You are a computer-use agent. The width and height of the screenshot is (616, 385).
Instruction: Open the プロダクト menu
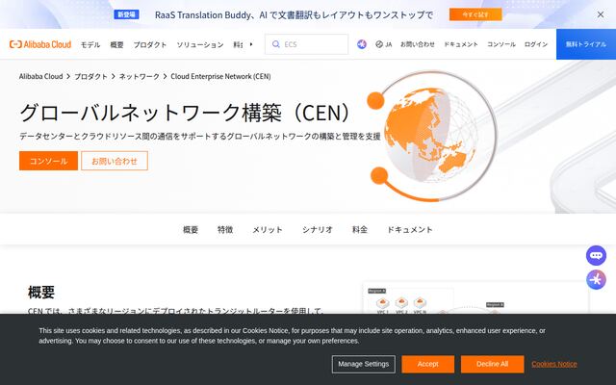coord(150,45)
